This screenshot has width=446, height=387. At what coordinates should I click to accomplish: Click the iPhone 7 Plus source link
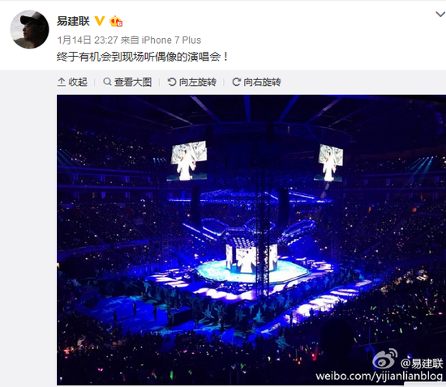[171, 40]
